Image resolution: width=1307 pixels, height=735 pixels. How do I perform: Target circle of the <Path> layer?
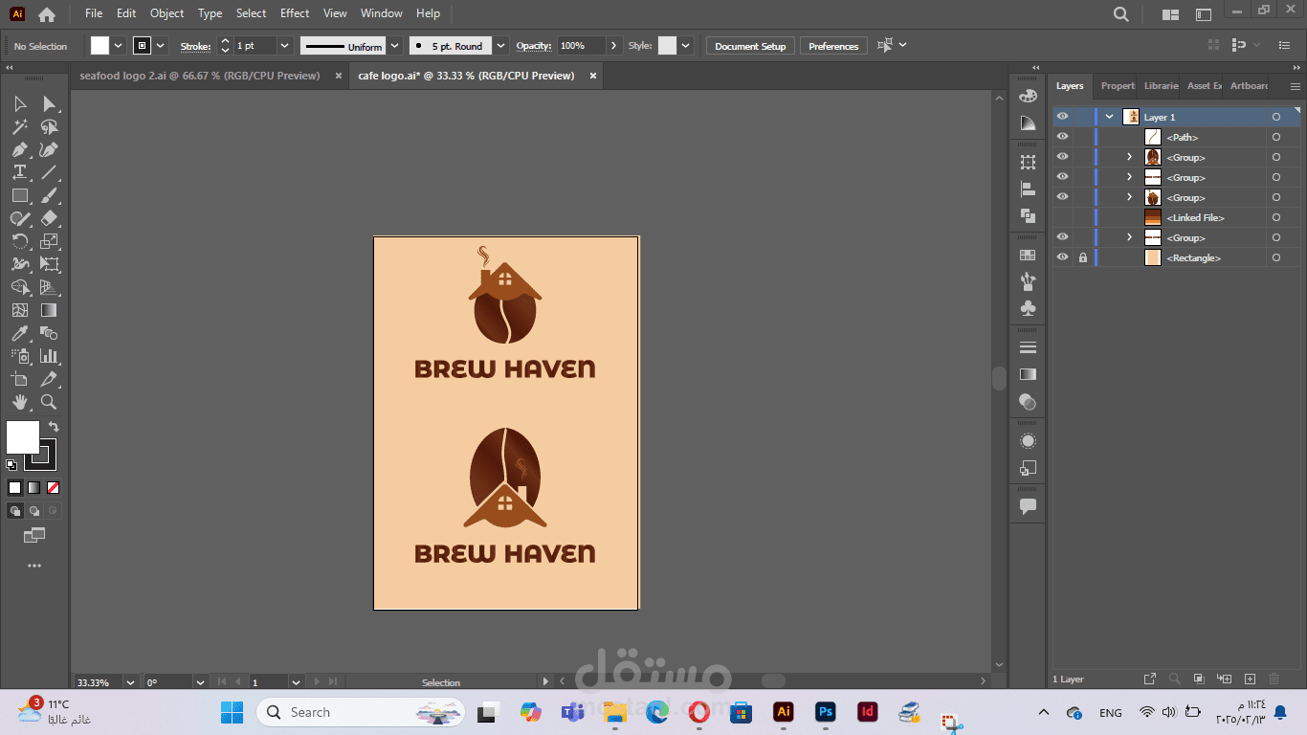(1275, 137)
